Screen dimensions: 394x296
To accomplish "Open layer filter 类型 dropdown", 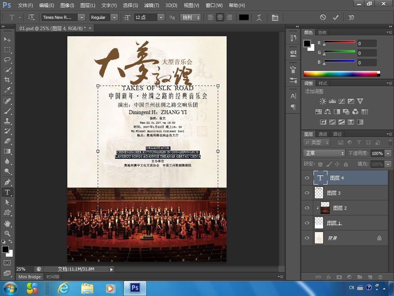I will (317, 143).
